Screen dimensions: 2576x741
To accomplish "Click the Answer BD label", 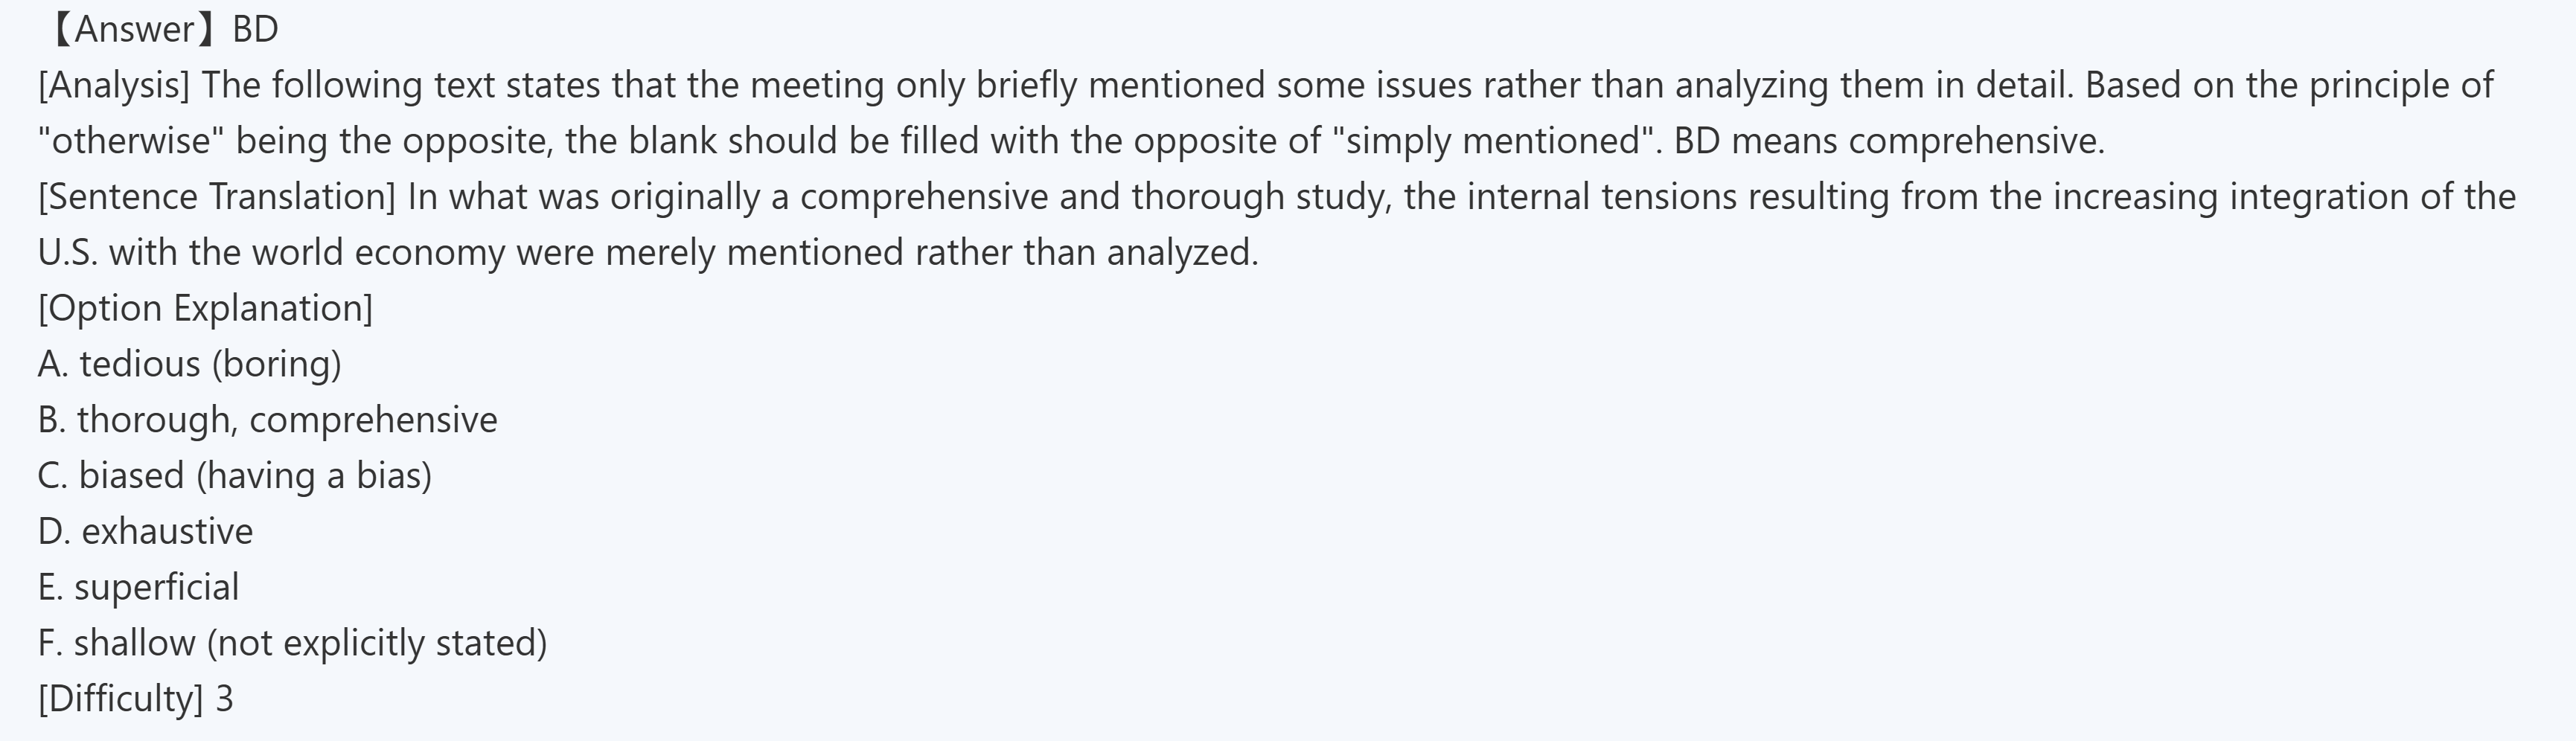I will coord(160,29).
